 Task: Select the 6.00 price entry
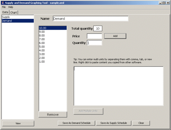pyautogui.click(x=53, y=43)
